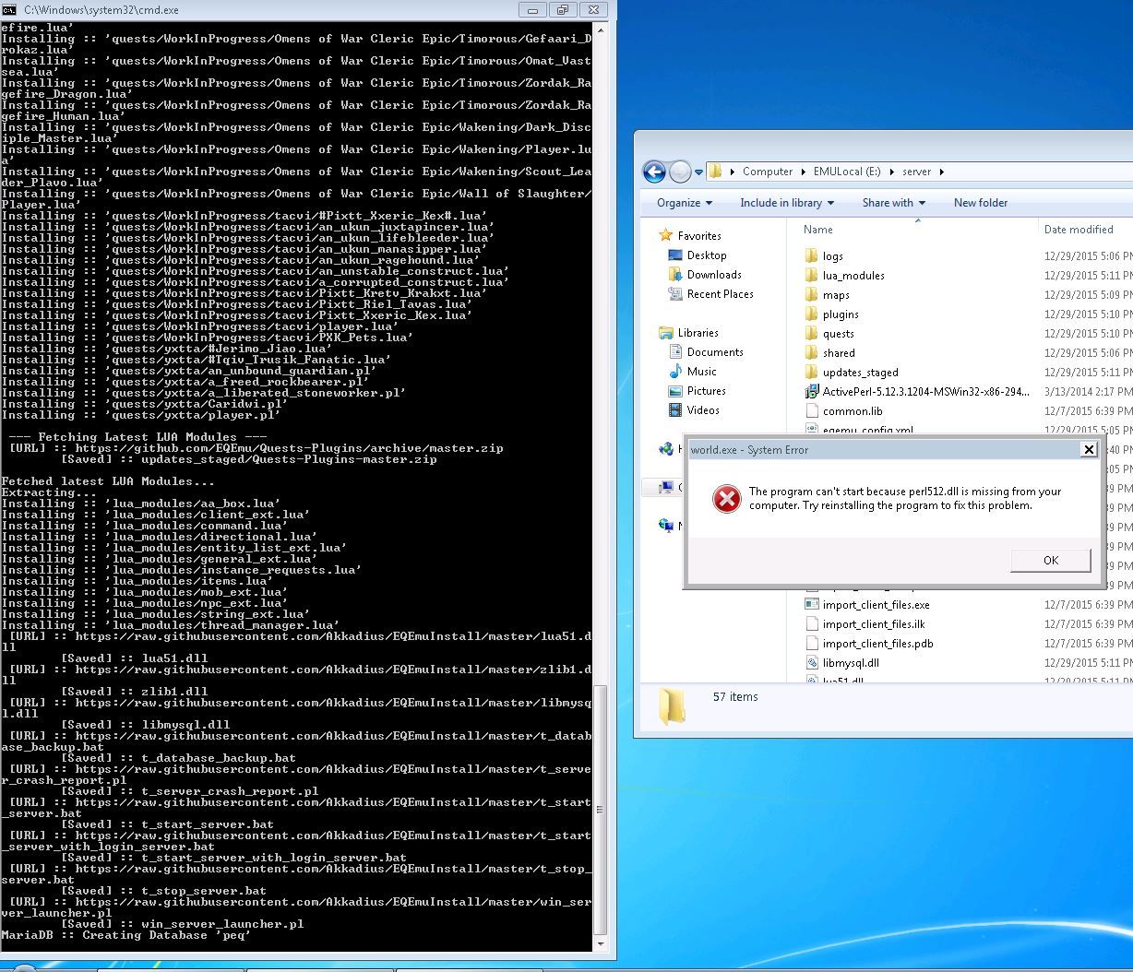Open the Downloads favorite link
The image size is (1133, 972).
(714, 275)
